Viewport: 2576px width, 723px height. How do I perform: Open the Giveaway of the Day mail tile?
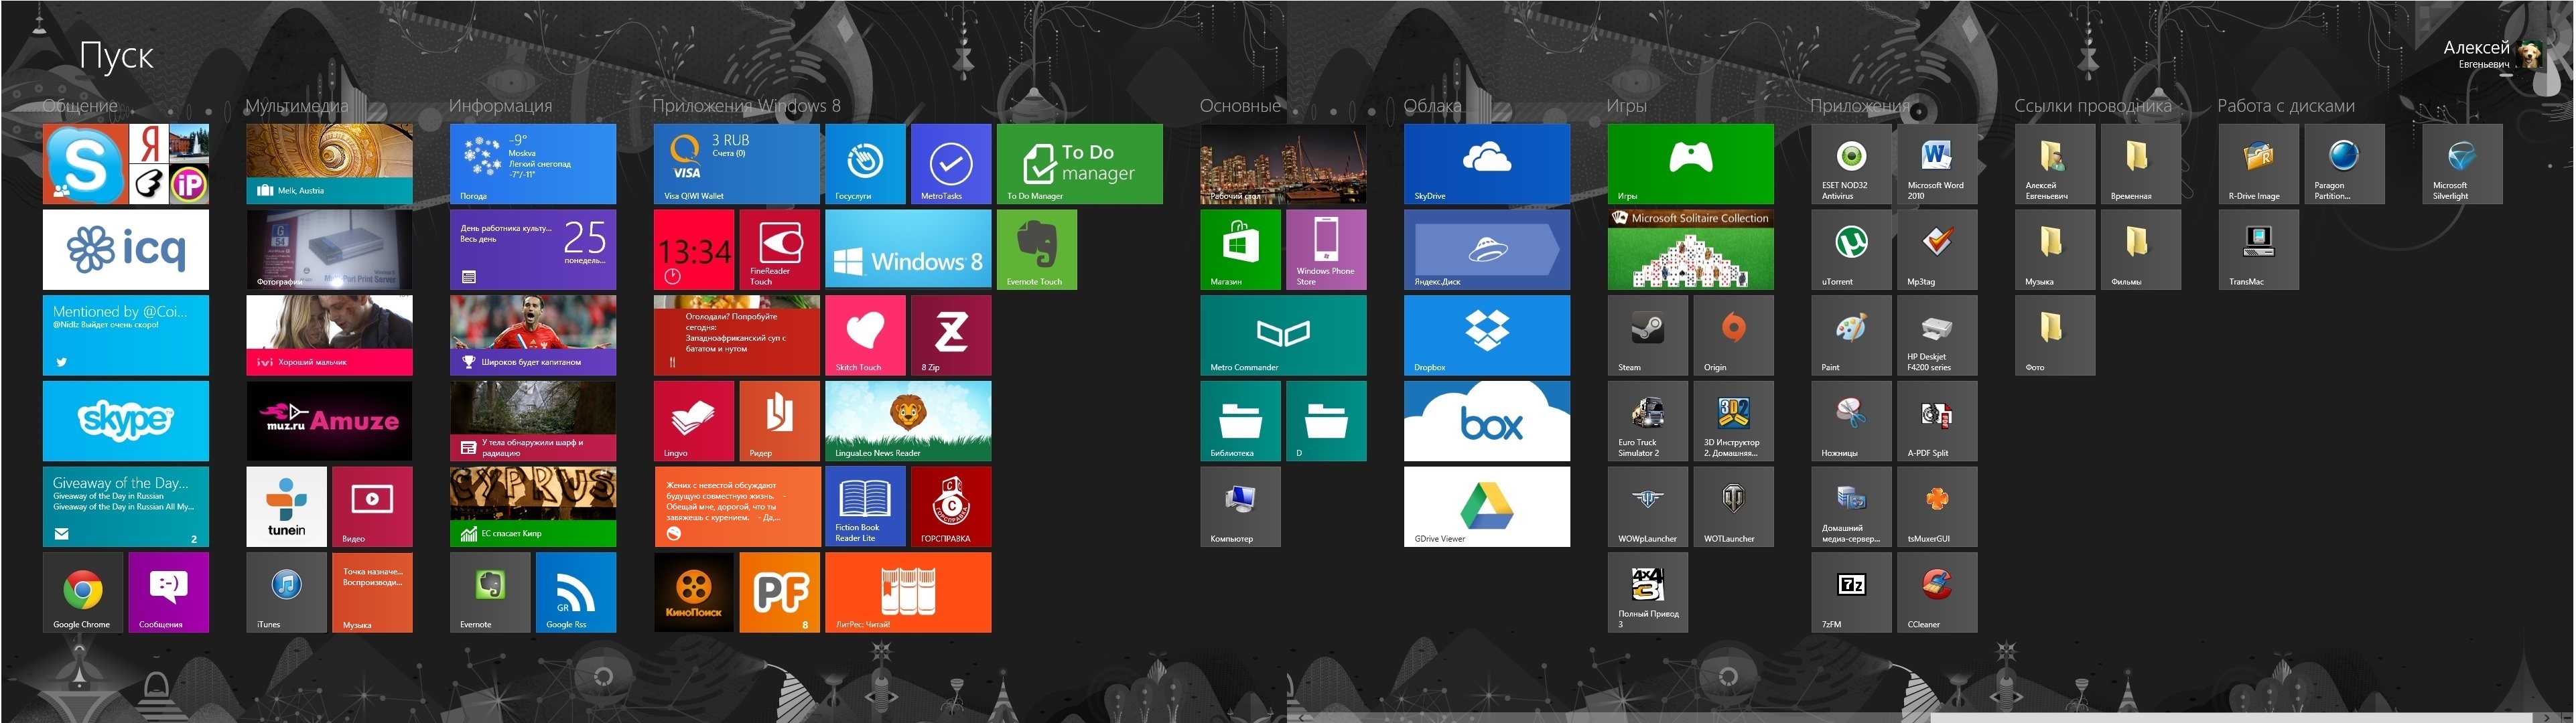126,506
